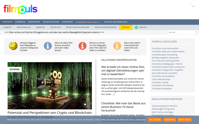Image resolution: width=199 pixels, height=124 pixels.
Task: Click the green Podcasts Spotify icon
Action: point(136,27)
